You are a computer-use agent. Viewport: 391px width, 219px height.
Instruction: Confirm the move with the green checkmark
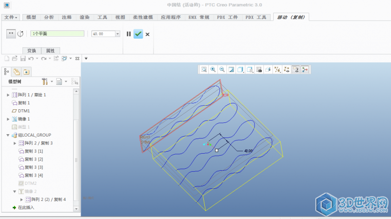click(x=138, y=34)
